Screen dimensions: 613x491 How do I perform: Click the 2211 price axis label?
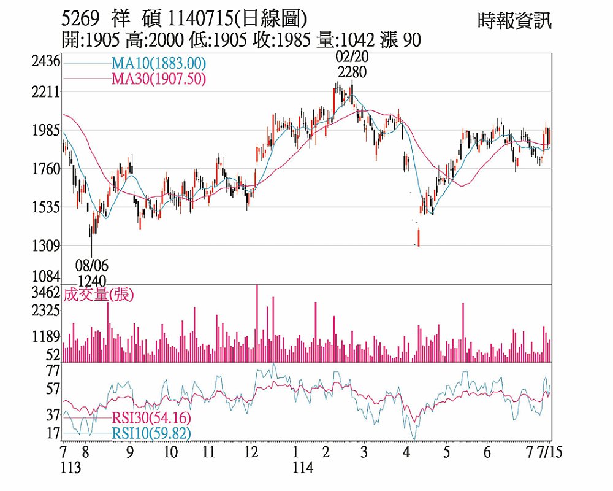(x=46, y=93)
